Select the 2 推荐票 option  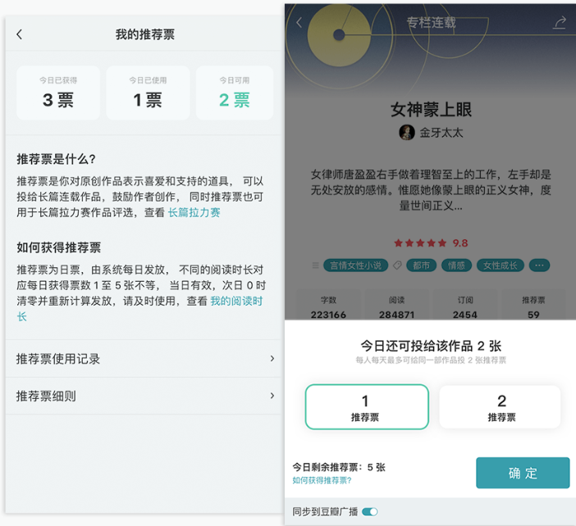pos(500,406)
